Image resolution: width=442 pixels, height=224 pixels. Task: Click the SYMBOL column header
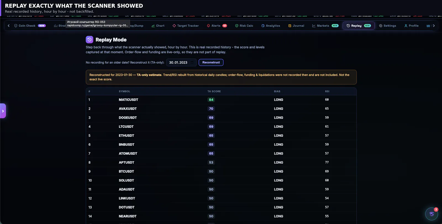(x=124, y=91)
